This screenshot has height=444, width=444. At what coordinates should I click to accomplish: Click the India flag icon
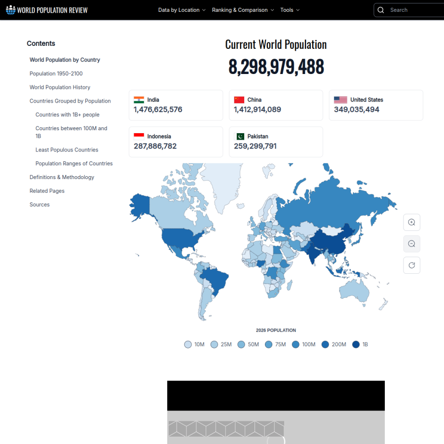[139, 100]
